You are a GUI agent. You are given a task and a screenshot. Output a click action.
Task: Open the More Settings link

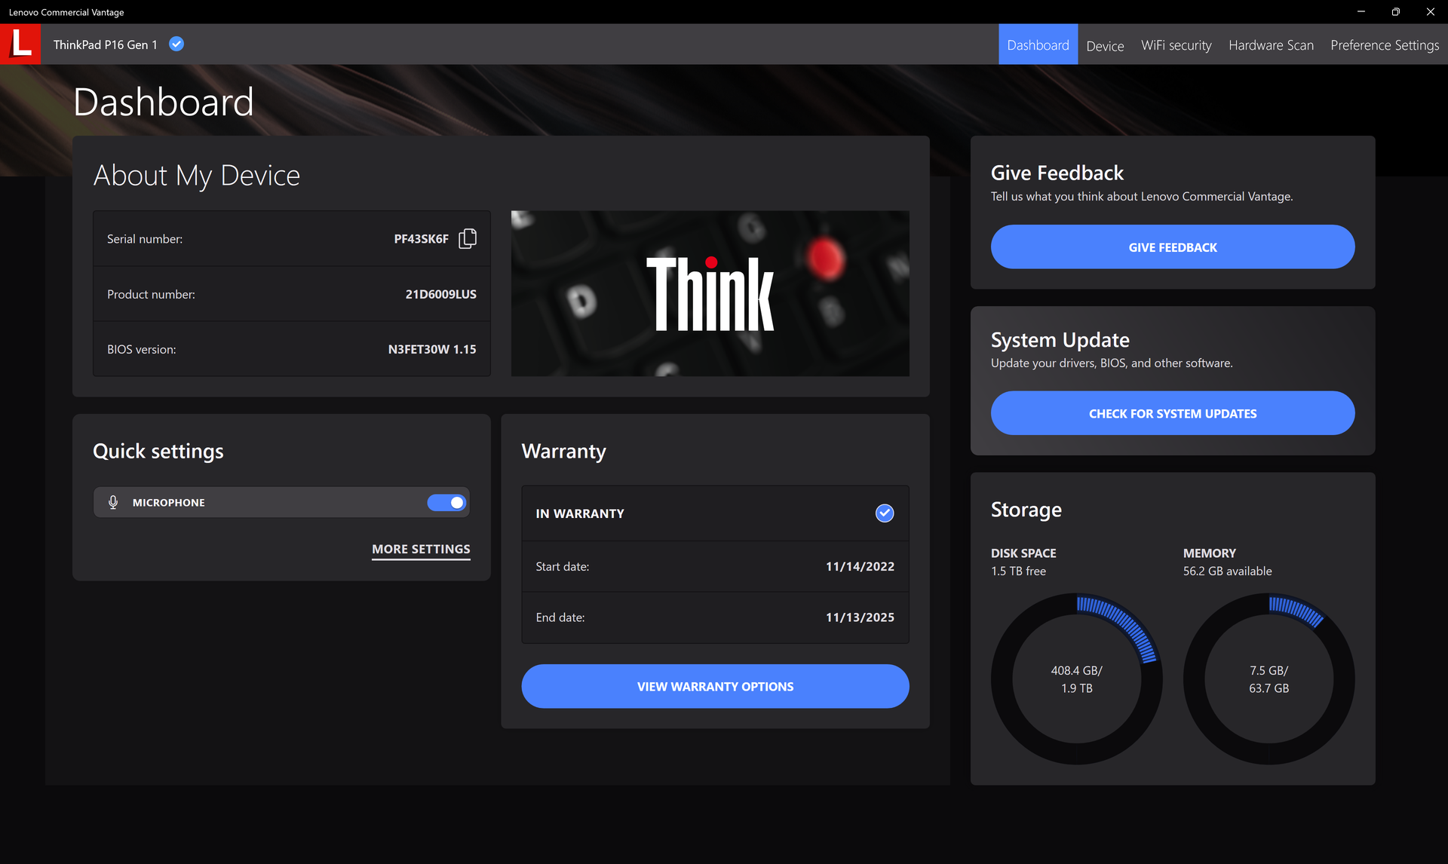[421, 549]
